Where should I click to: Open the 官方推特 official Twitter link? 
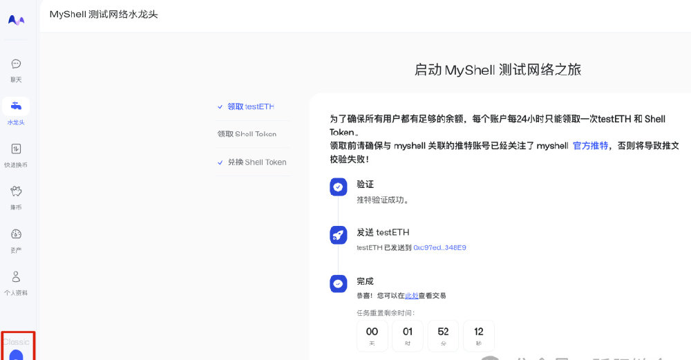click(x=591, y=146)
